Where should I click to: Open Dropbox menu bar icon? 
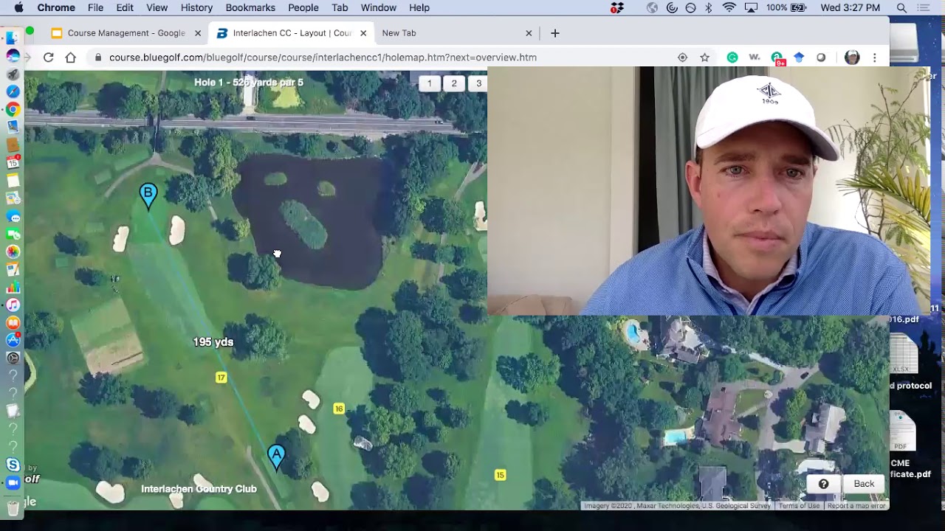point(618,8)
